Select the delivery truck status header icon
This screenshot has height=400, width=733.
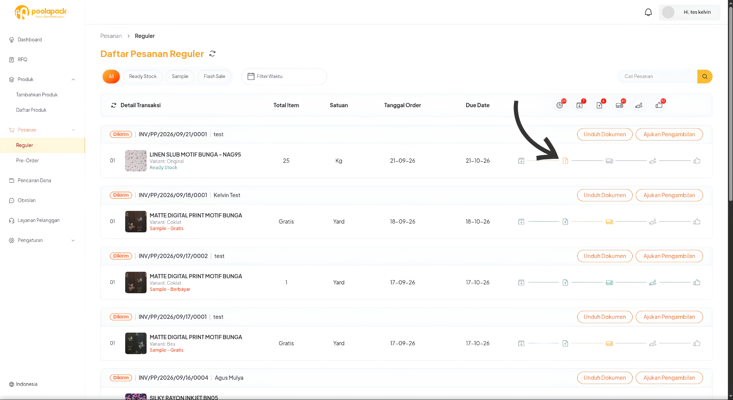(x=619, y=105)
